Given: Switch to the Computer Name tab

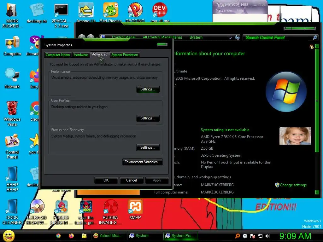Looking at the screenshot, I should [x=58, y=55].
